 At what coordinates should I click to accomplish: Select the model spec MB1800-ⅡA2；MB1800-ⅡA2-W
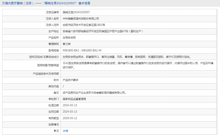(82, 50)
